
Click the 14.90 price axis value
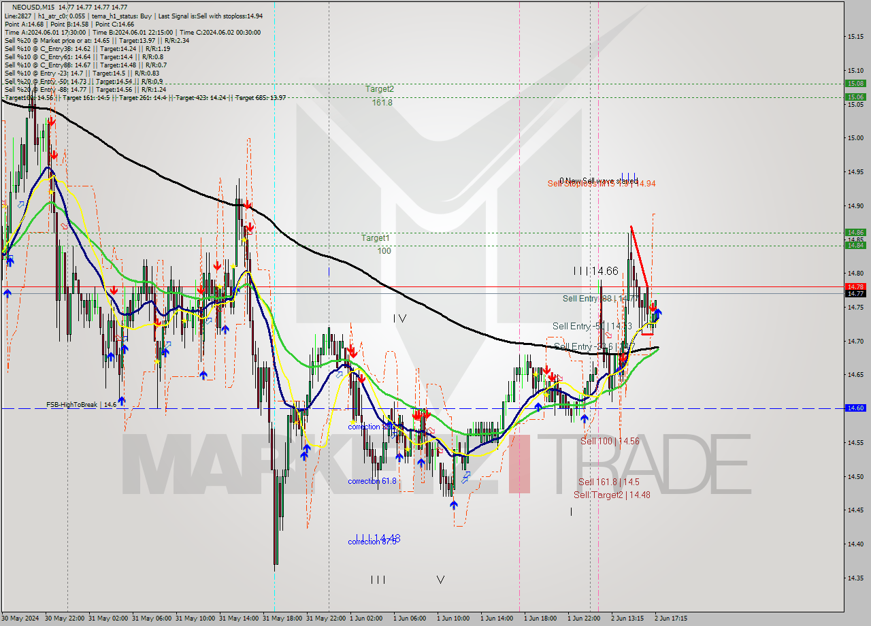click(x=855, y=205)
